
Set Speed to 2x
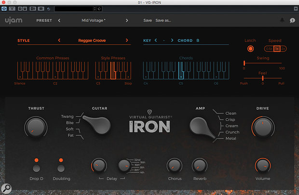283,49
